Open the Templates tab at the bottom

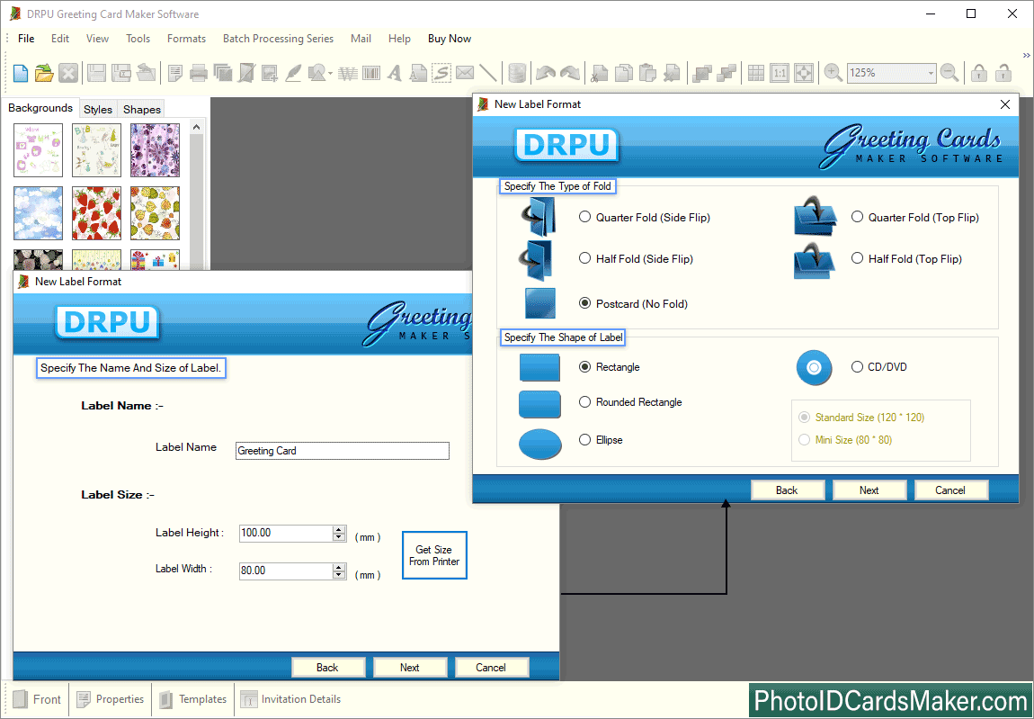coord(193,698)
